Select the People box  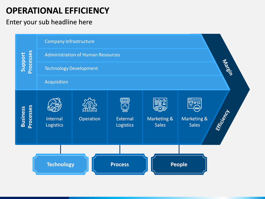[179, 164]
